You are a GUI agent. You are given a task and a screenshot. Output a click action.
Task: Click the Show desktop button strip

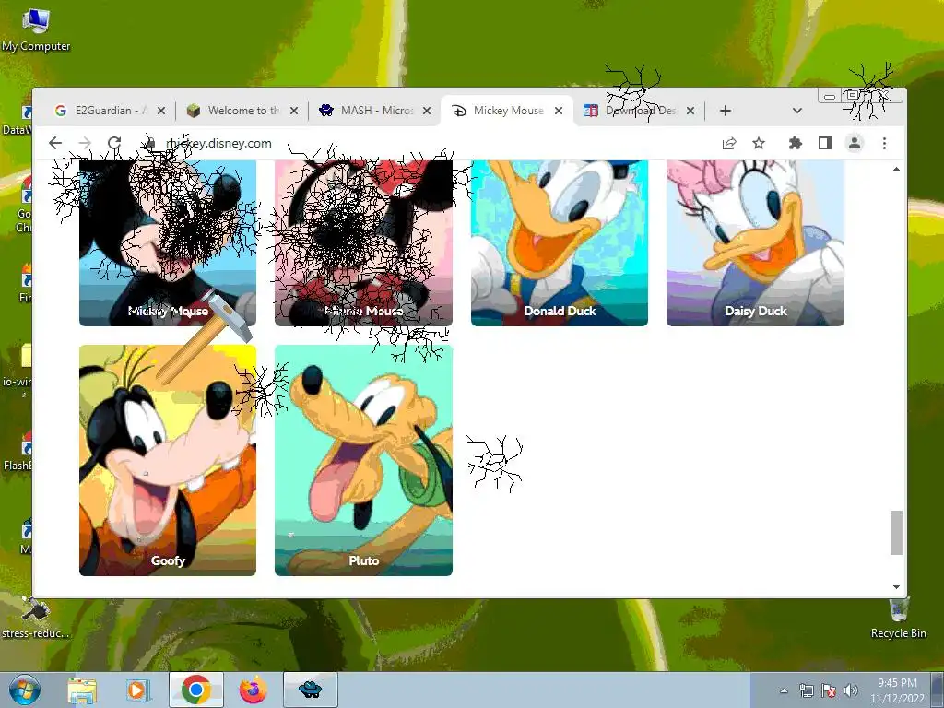(938, 690)
